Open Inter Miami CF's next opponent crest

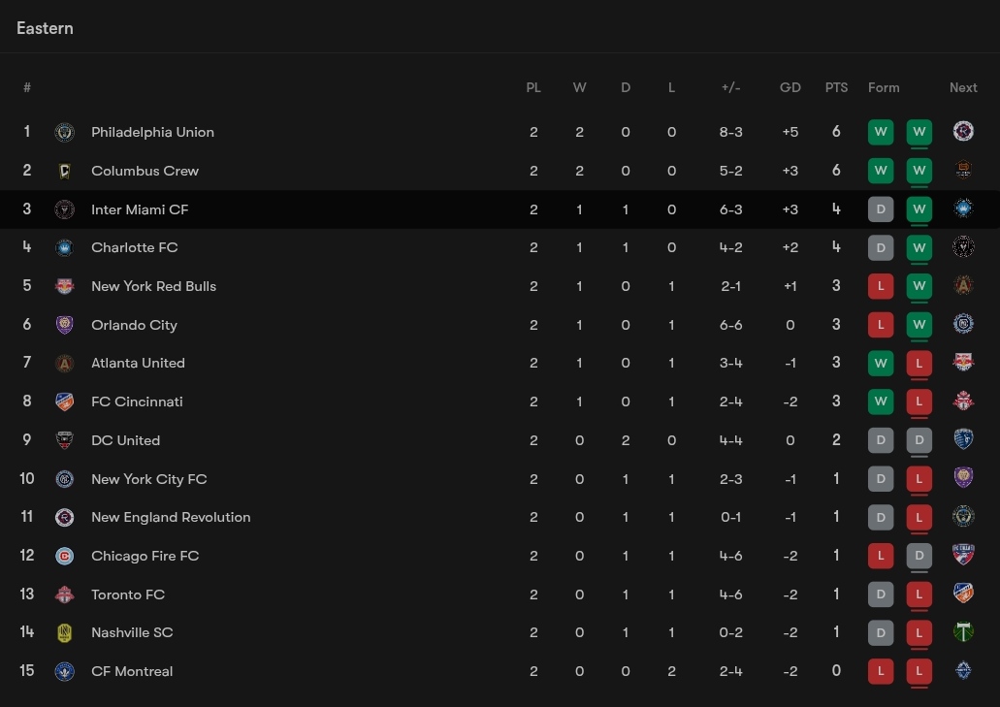click(963, 209)
